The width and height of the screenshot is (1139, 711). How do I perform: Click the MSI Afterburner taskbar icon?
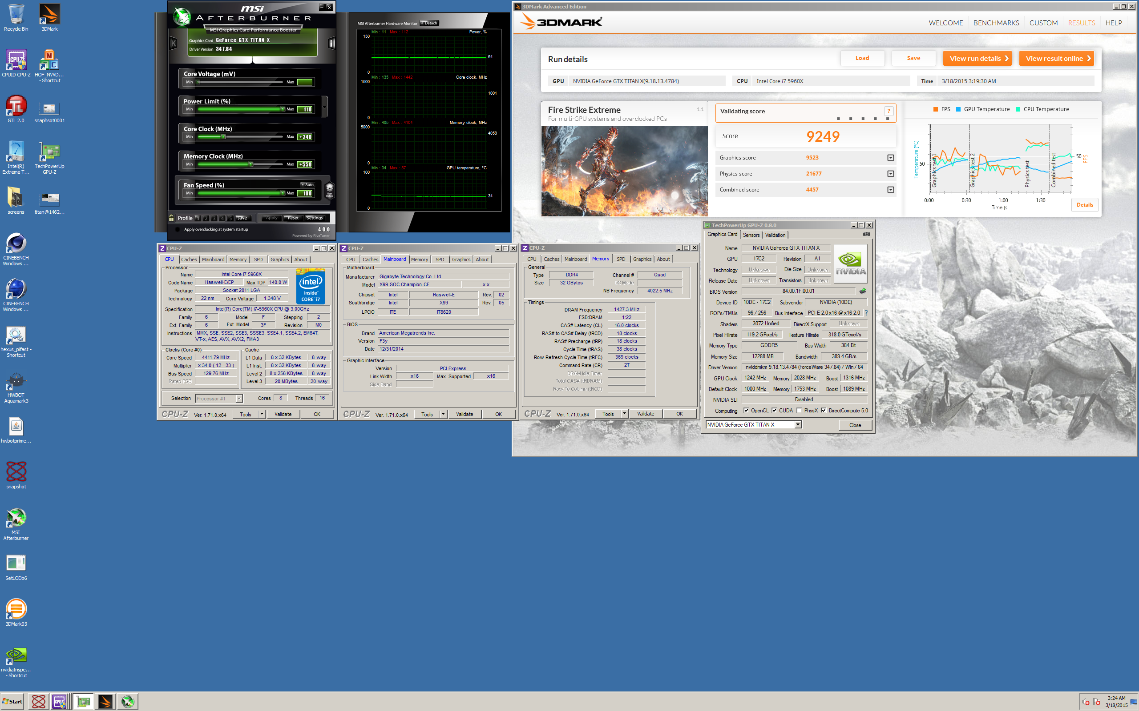(128, 702)
